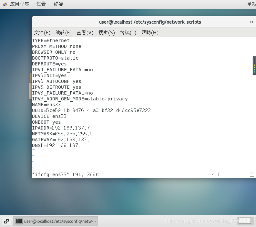
Task: Open the 搜索(S) menu
Action: (107, 33)
